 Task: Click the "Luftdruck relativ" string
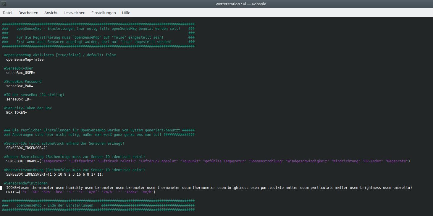(117, 161)
